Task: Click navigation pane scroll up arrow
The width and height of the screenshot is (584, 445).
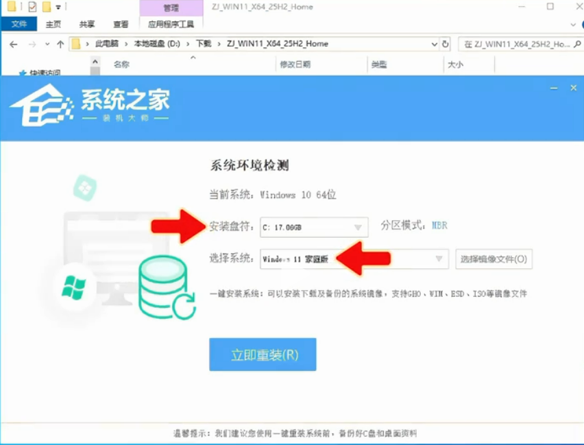Action: (95, 62)
